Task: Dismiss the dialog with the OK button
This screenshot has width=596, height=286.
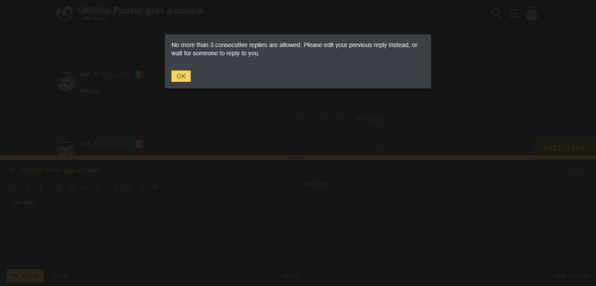Action: (x=181, y=76)
